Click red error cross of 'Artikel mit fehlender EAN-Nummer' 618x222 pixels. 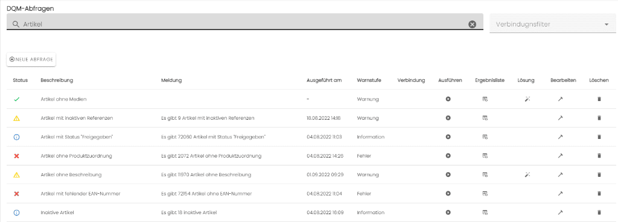click(16, 194)
